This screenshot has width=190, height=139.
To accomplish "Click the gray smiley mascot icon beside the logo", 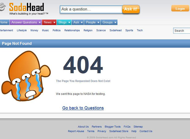I will tap(3, 7).
